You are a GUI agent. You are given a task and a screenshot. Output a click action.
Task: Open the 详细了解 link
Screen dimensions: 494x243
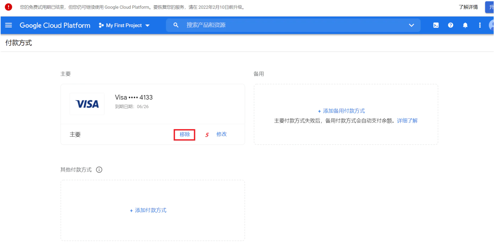pyautogui.click(x=407, y=121)
